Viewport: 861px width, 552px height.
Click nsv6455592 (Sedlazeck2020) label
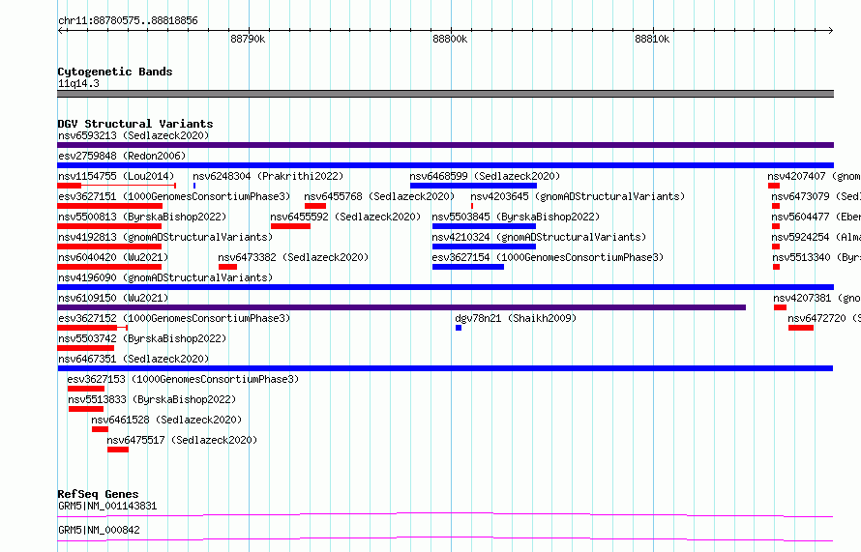pyautogui.click(x=345, y=217)
